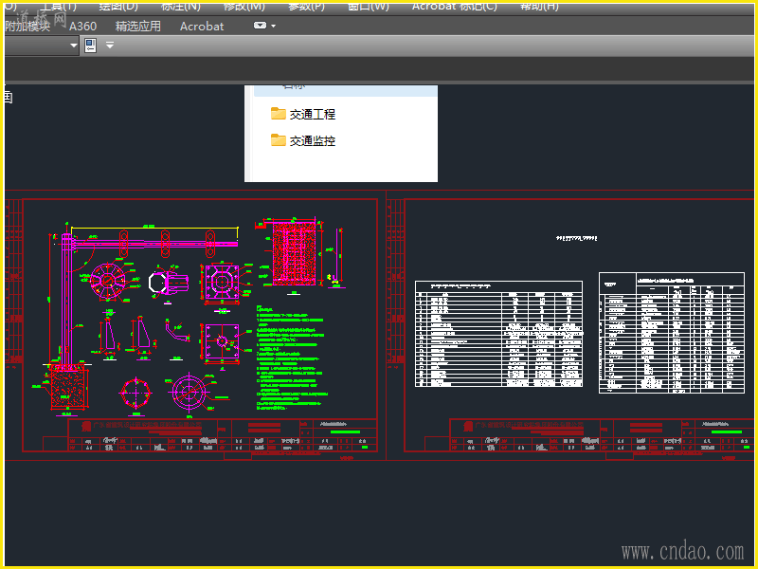Click the right quantities table in right sheet
This screenshot has height=569, width=758.
pyautogui.click(x=671, y=332)
